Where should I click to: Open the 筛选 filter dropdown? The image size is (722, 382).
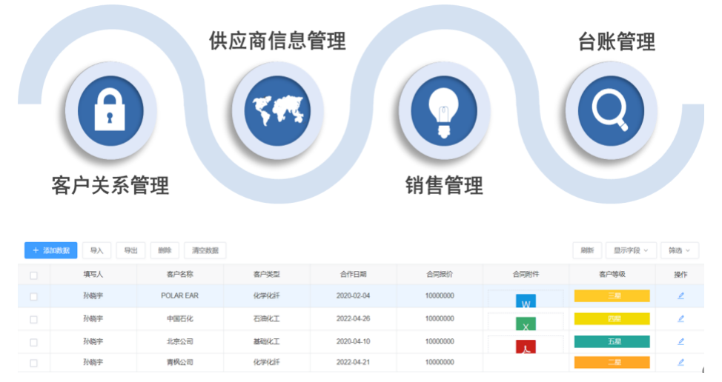pos(679,250)
